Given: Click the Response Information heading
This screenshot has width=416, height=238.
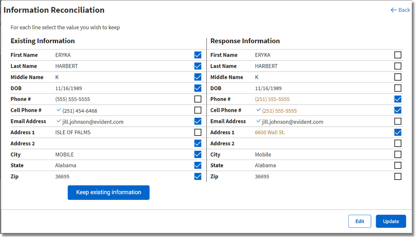Looking at the screenshot, I should point(245,41).
